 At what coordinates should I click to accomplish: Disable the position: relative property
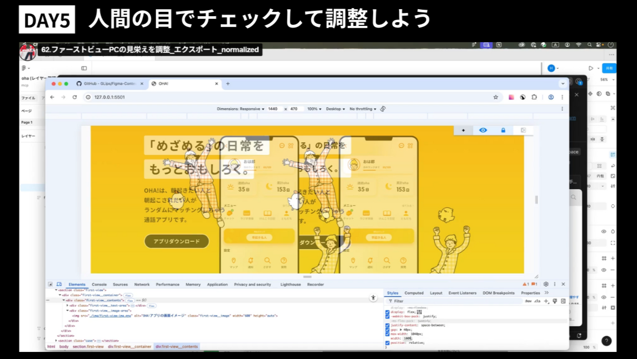coord(387,343)
